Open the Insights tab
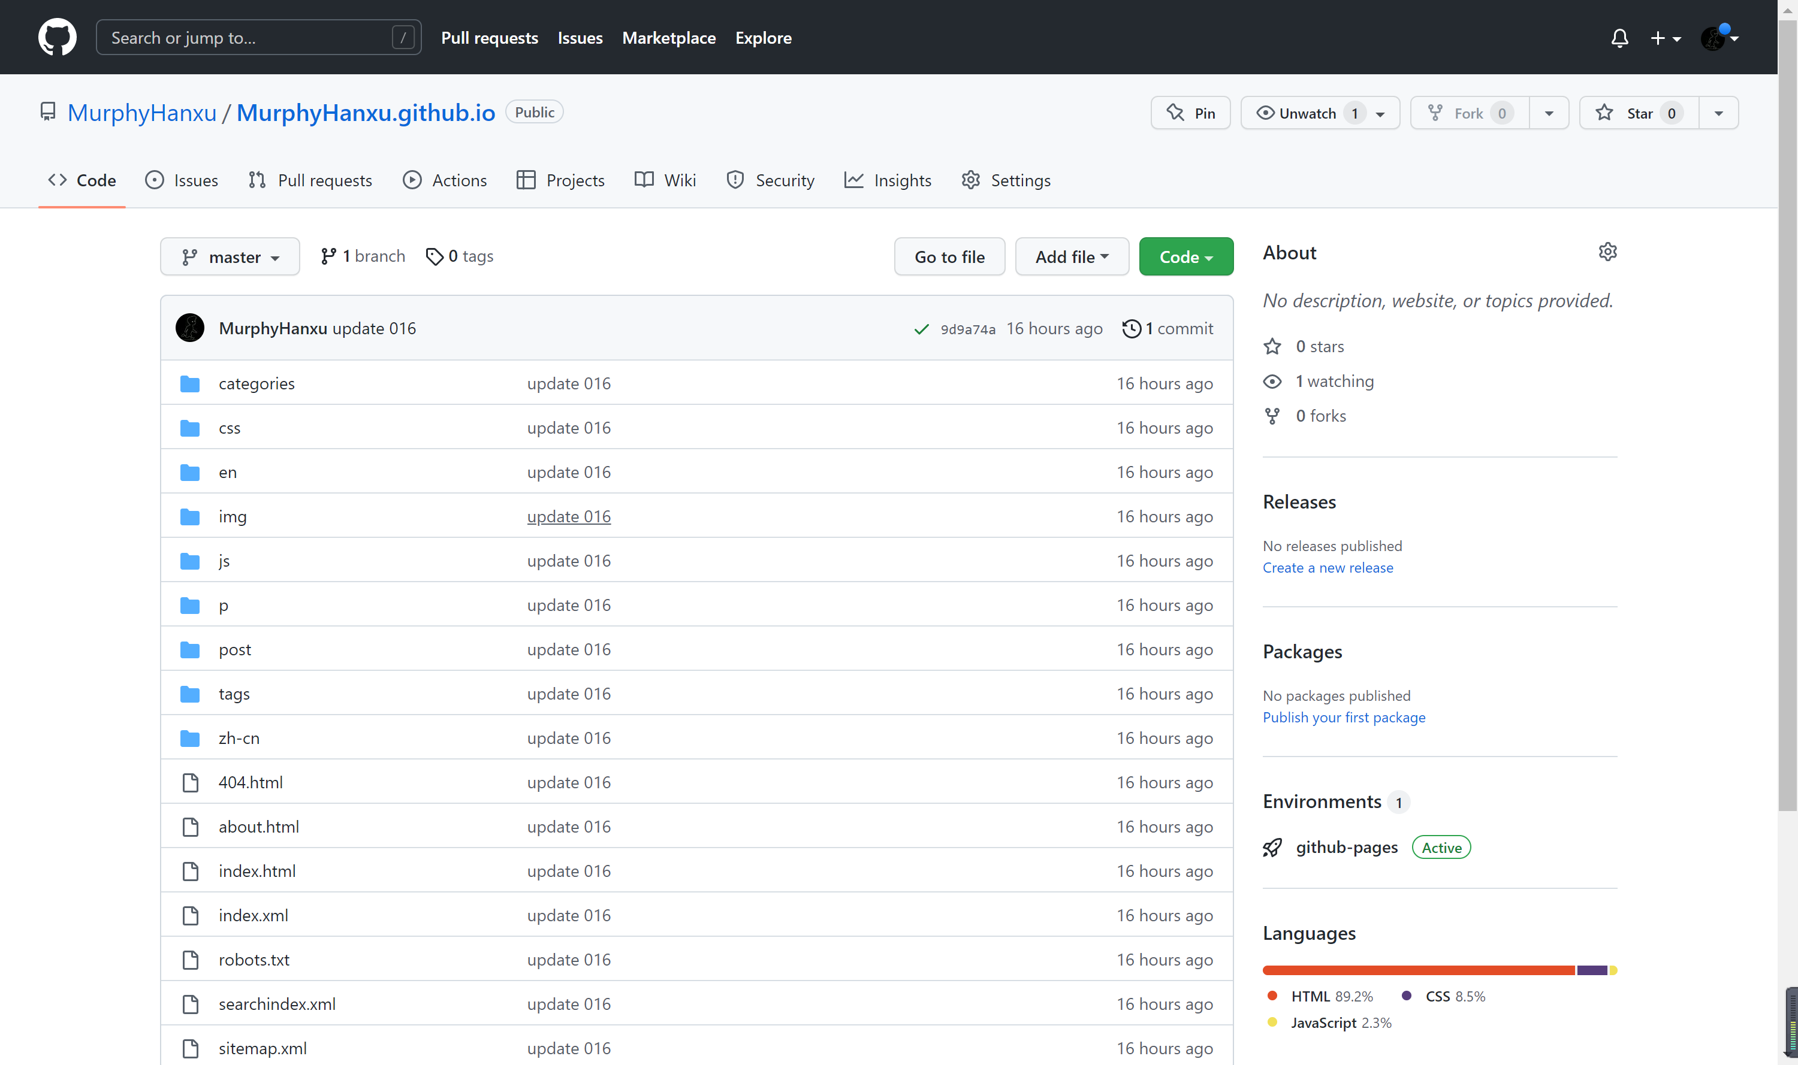 pyautogui.click(x=888, y=180)
